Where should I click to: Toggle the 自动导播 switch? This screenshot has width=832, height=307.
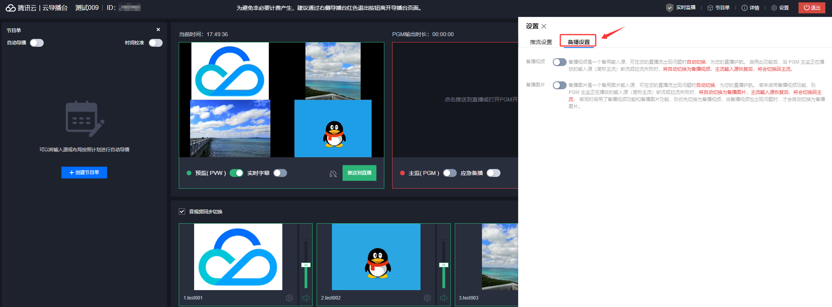point(37,43)
